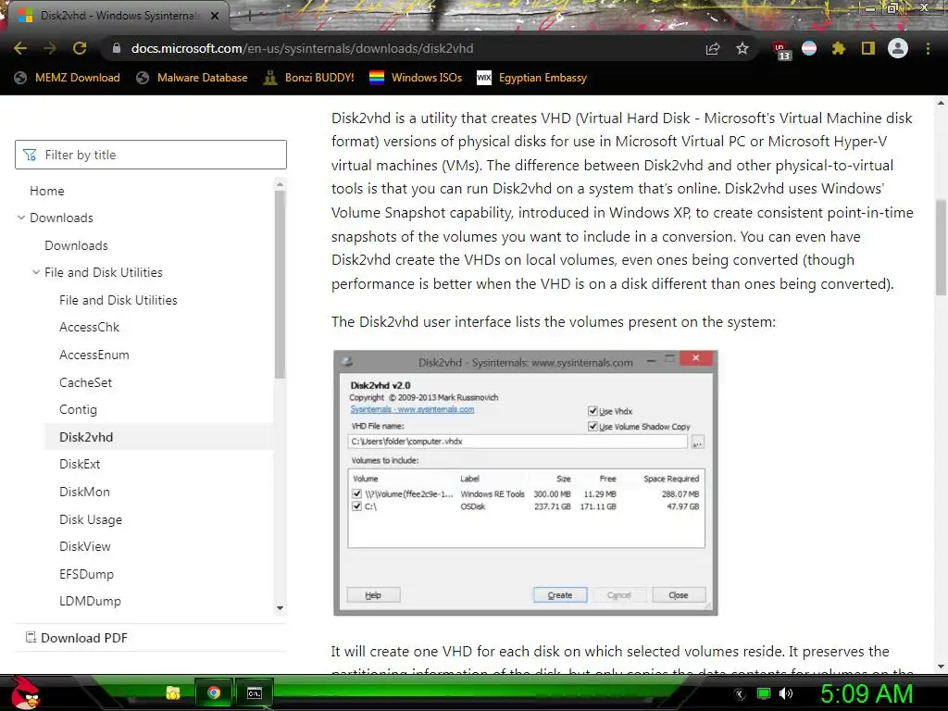This screenshot has height=711, width=948.
Task: Open the Chrome profile avatar
Action: click(x=898, y=48)
